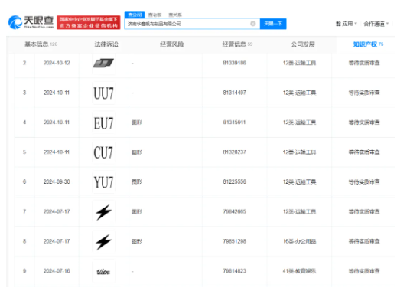The image size is (397, 291).
Task: Click the 16类-办公用品 category cell
Action: [299, 241]
